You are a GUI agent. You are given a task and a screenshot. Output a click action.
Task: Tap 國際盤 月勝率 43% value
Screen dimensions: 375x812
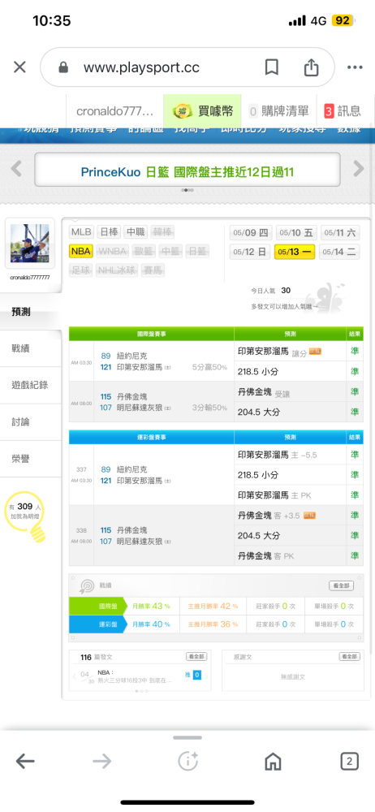[x=151, y=606]
